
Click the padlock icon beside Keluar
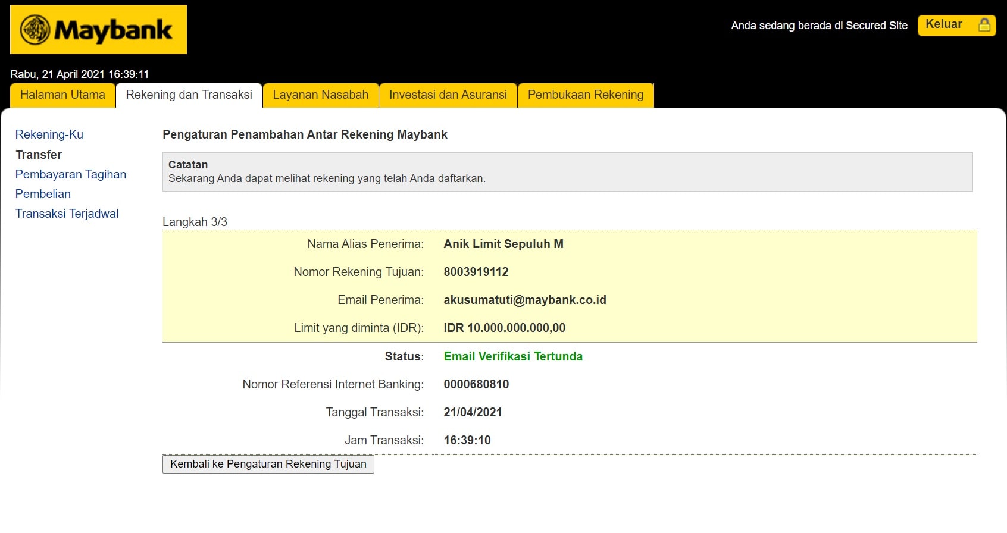click(984, 25)
